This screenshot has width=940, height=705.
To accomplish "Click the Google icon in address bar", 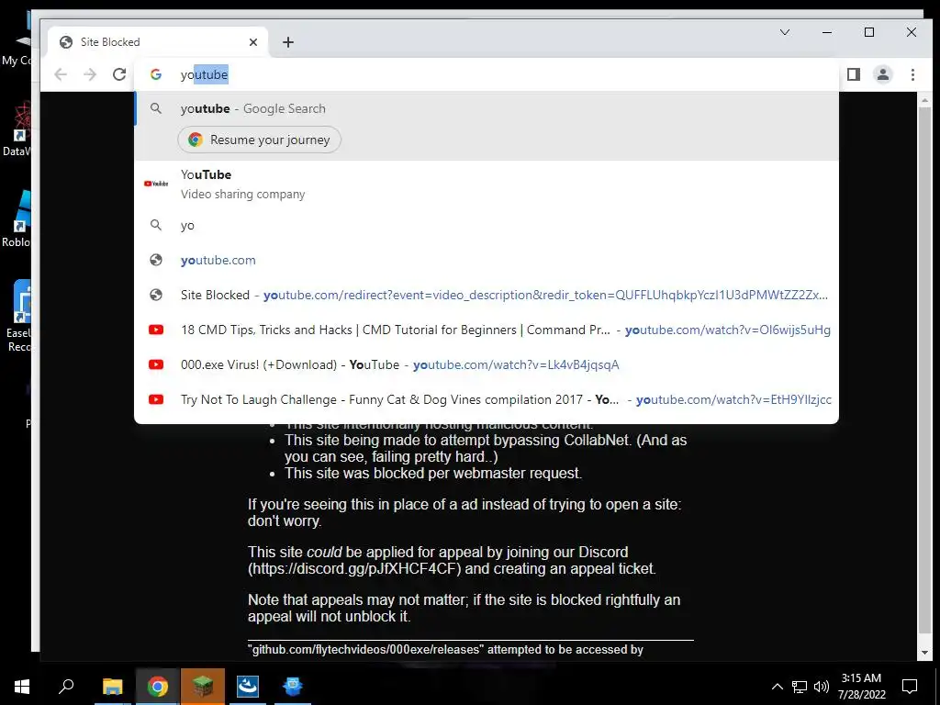I will point(156,74).
